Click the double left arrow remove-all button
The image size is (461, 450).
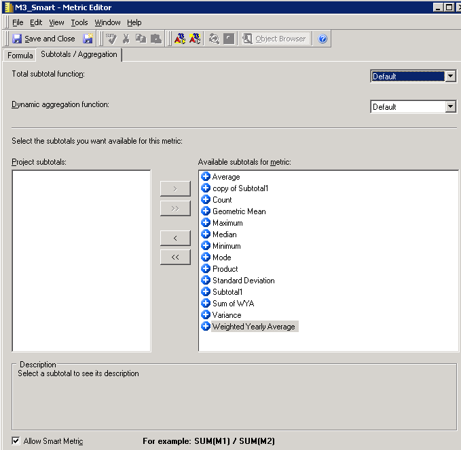(175, 257)
